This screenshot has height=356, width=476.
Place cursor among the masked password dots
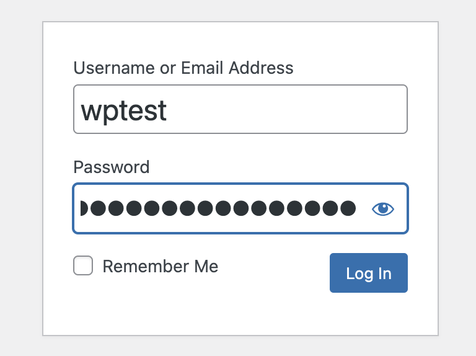[x=218, y=208]
